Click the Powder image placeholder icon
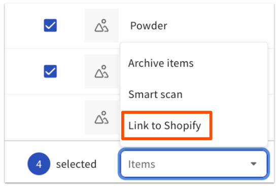Screen dimensions: 278x187 (101, 26)
